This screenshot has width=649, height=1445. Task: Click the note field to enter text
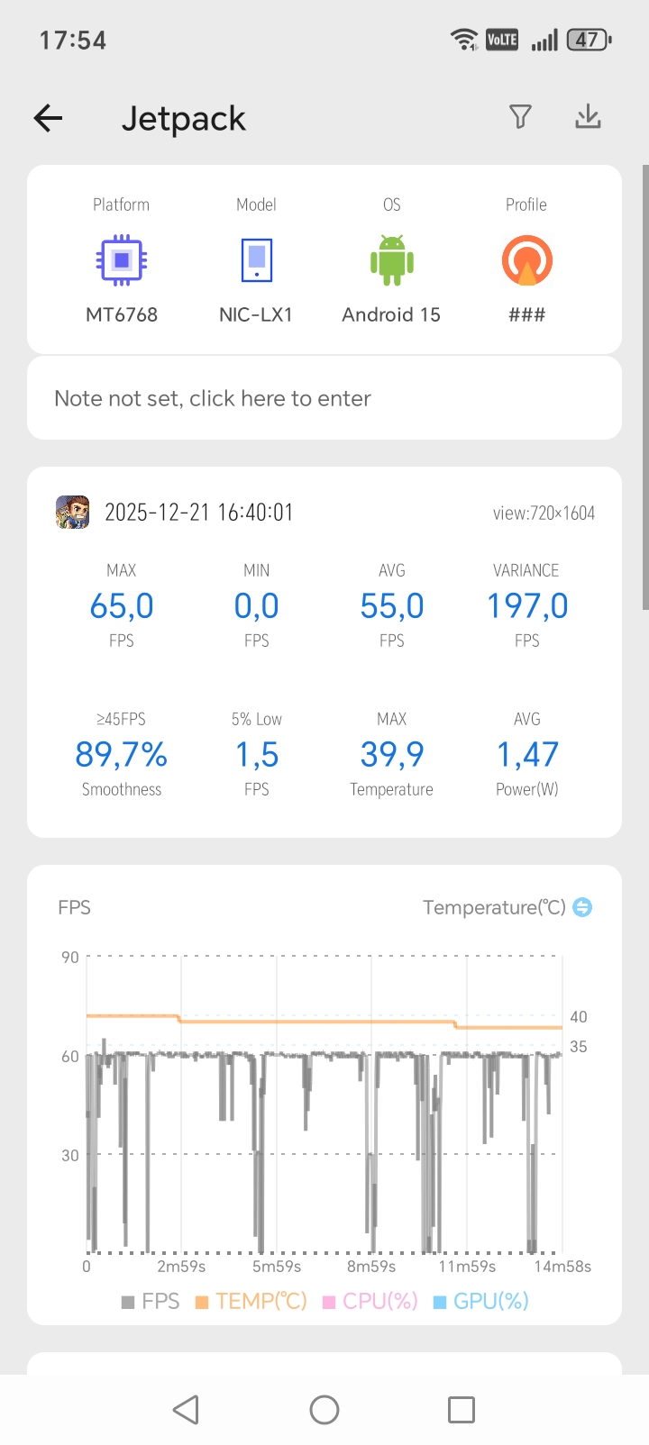[x=324, y=398]
